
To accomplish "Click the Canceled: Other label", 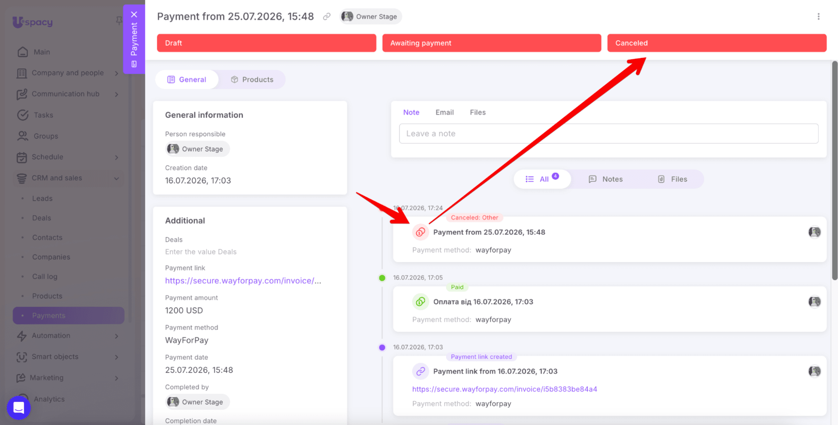I will 474,218.
